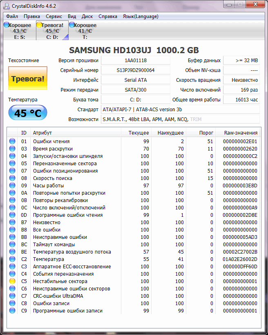Click status icon for Таймаут команды
Viewport: 268px width, 335px height.
tap(12, 245)
